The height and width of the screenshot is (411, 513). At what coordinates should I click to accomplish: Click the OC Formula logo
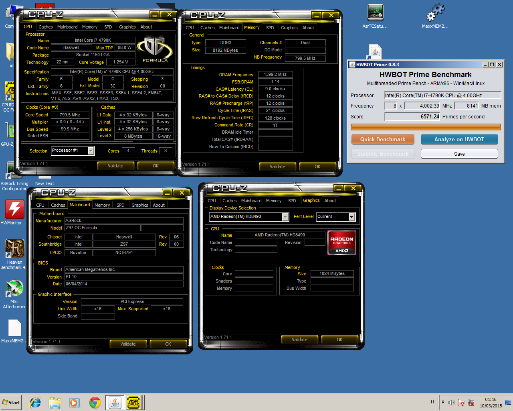(x=155, y=49)
